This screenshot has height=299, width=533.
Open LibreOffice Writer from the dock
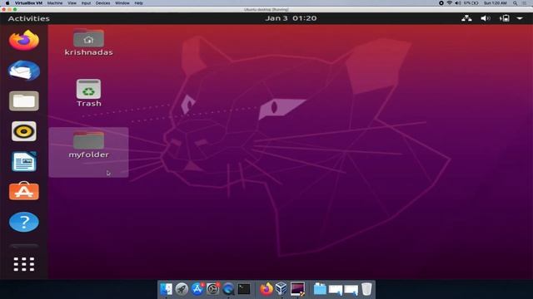(24, 161)
